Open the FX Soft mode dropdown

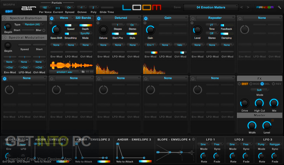[x=260, y=90]
